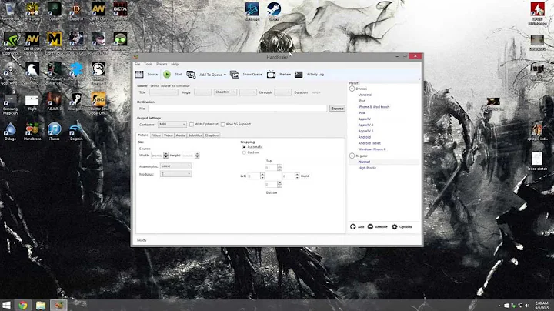Click the green Start encode button
The width and height of the screenshot is (554, 311).
(x=167, y=74)
